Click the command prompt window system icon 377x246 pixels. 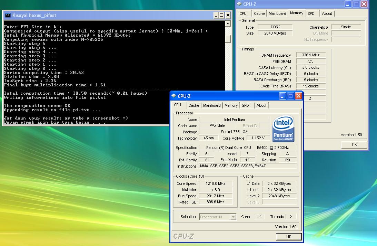click(8, 16)
